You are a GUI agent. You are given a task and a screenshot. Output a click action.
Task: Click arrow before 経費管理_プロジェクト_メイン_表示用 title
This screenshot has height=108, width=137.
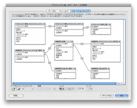point(92,41)
